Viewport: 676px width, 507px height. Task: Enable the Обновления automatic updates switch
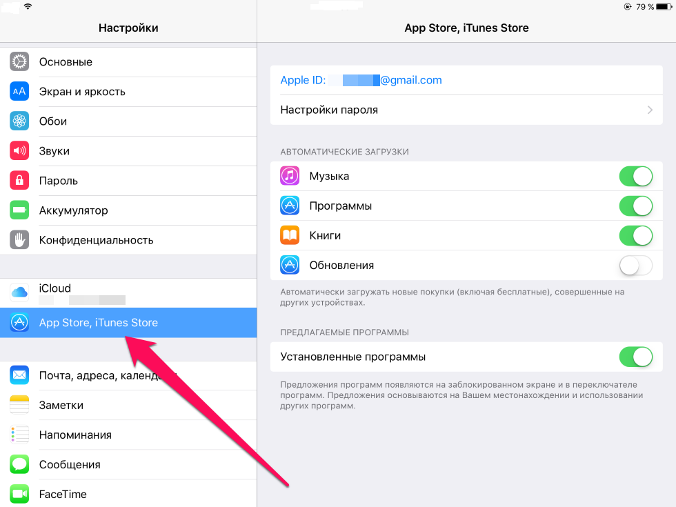coord(635,266)
